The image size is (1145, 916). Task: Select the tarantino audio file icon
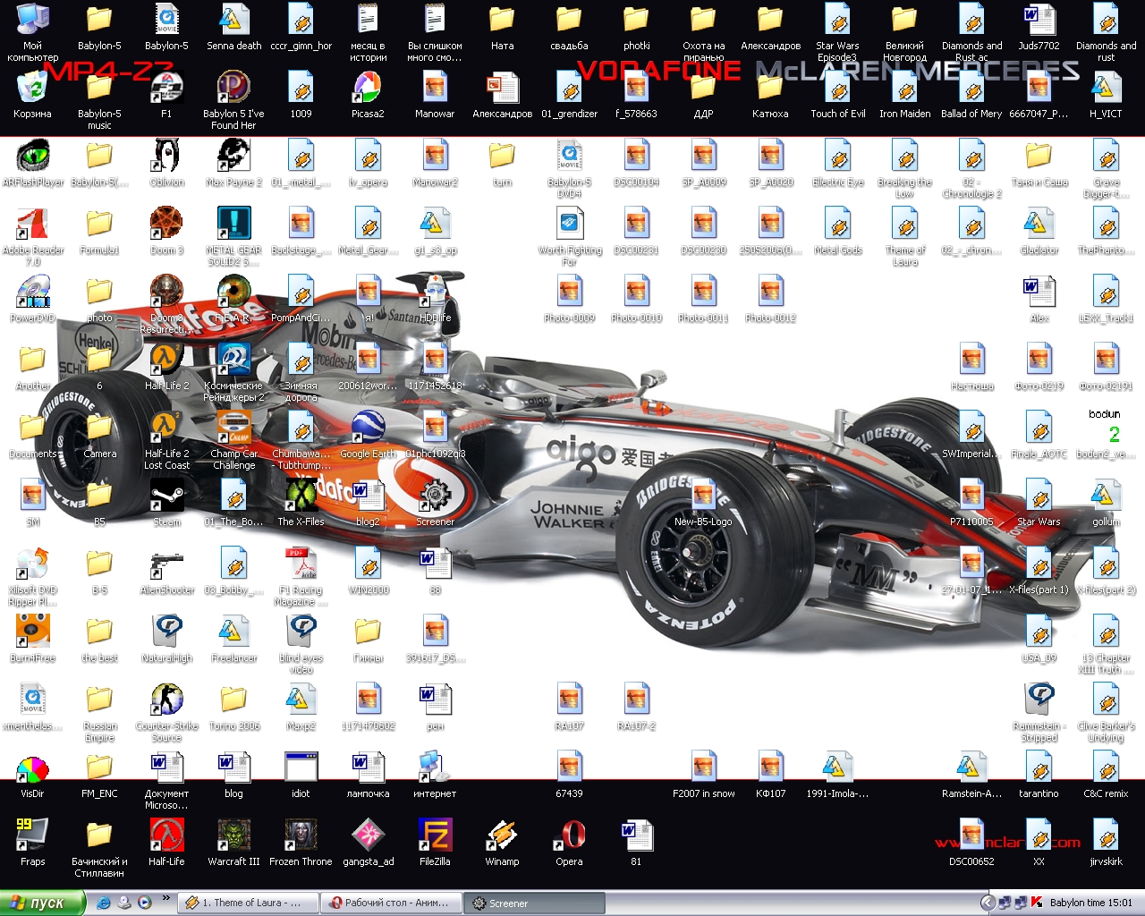pyautogui.click(x=1039, y=775)
